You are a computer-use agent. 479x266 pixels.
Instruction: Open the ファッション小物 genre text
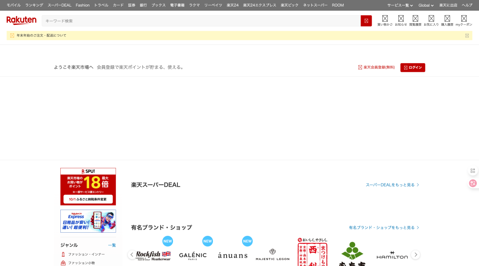(x=81, y=263)
